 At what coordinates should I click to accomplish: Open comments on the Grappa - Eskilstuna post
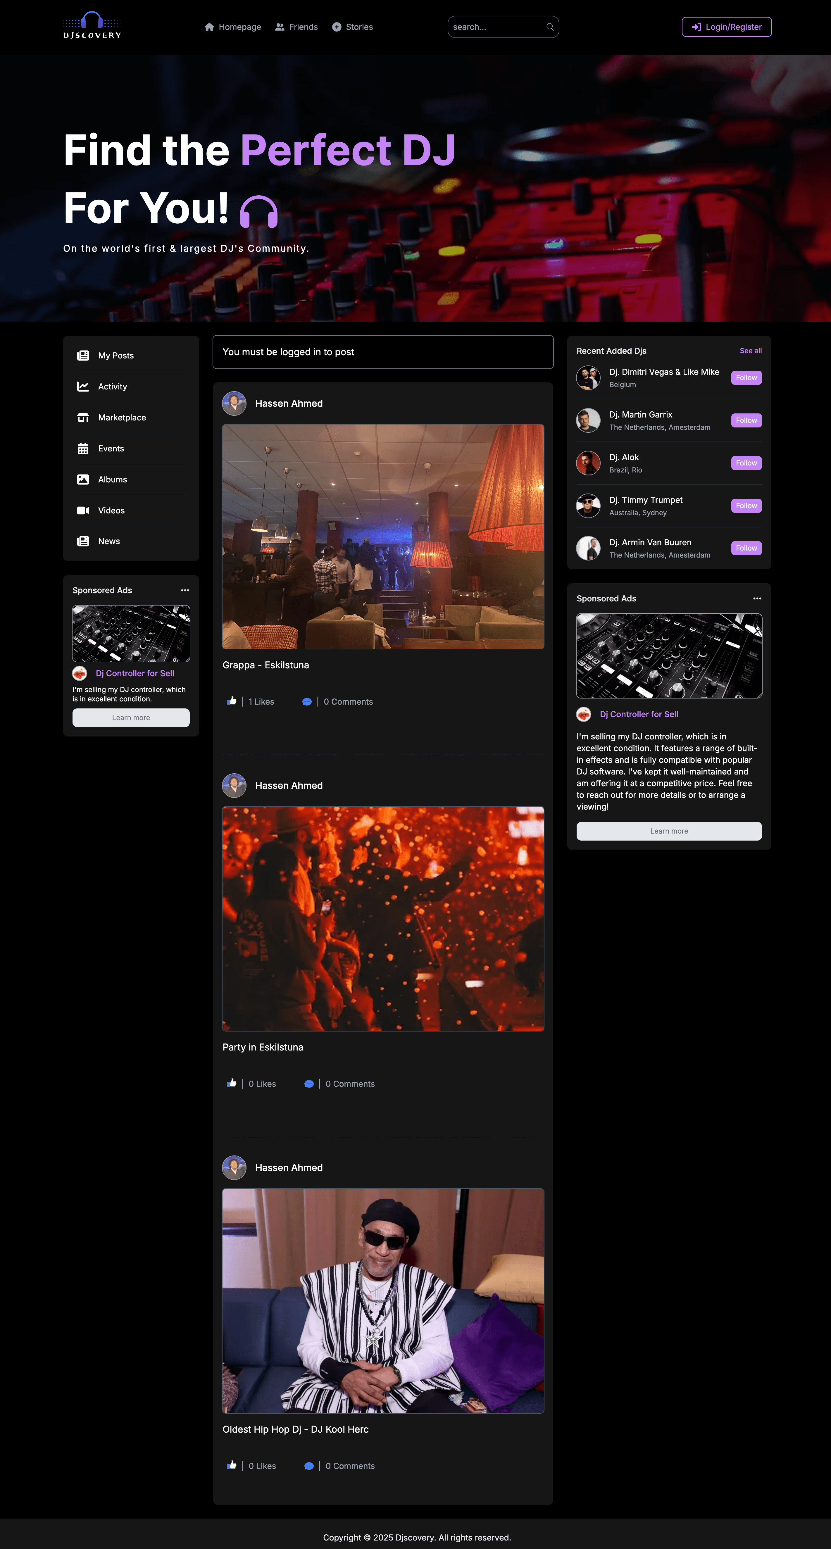pyautogui.click(x=307, y=701)
